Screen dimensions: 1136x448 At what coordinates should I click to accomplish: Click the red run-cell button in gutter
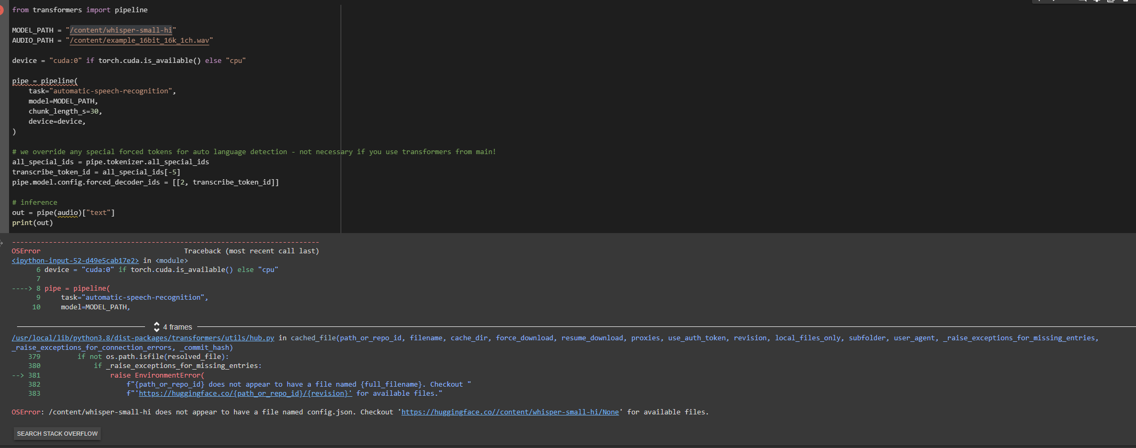click(x=1, y=10)
